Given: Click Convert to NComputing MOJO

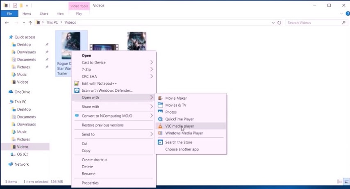Looking at the screenshot, I should (114, 116).
